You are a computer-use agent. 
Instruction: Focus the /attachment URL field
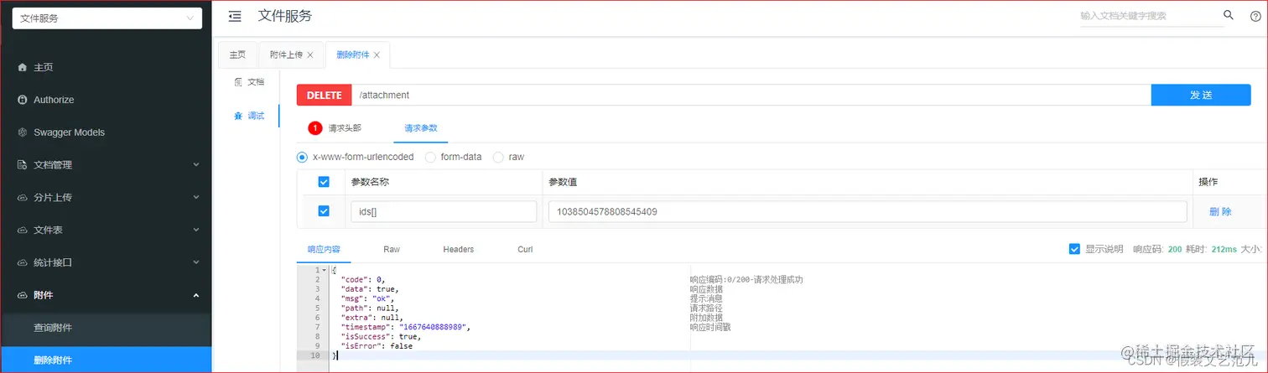tap(751, 96)
